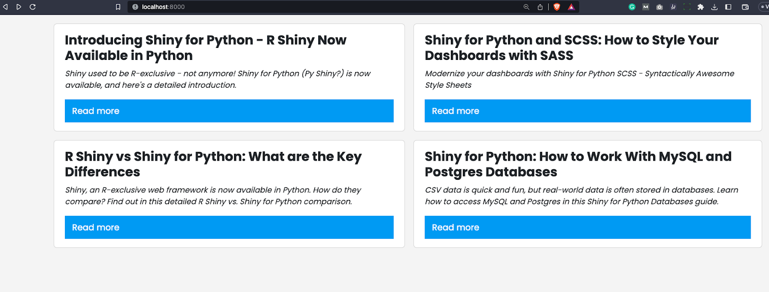This screenshot has height=292, width=769.
Task: Click heading 'Introducing Shiny for Python'
Action: tap(206, 47)
